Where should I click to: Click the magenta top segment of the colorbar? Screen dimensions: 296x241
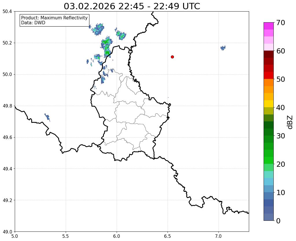pyautogui.click(x=269, y=26)
